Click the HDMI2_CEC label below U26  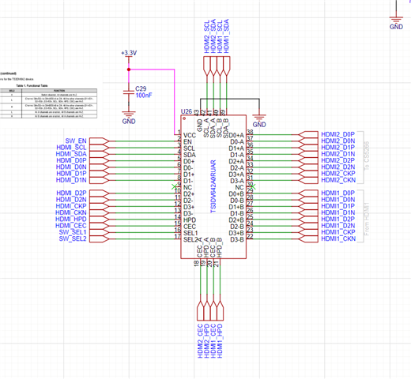tap(201, 340)
